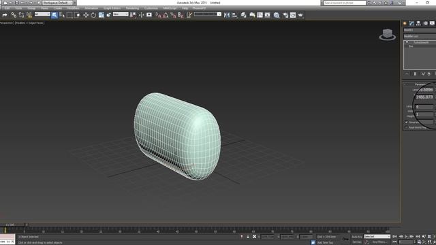
Task: Activate the Unlink Selection tool
Action: (21, 15)
